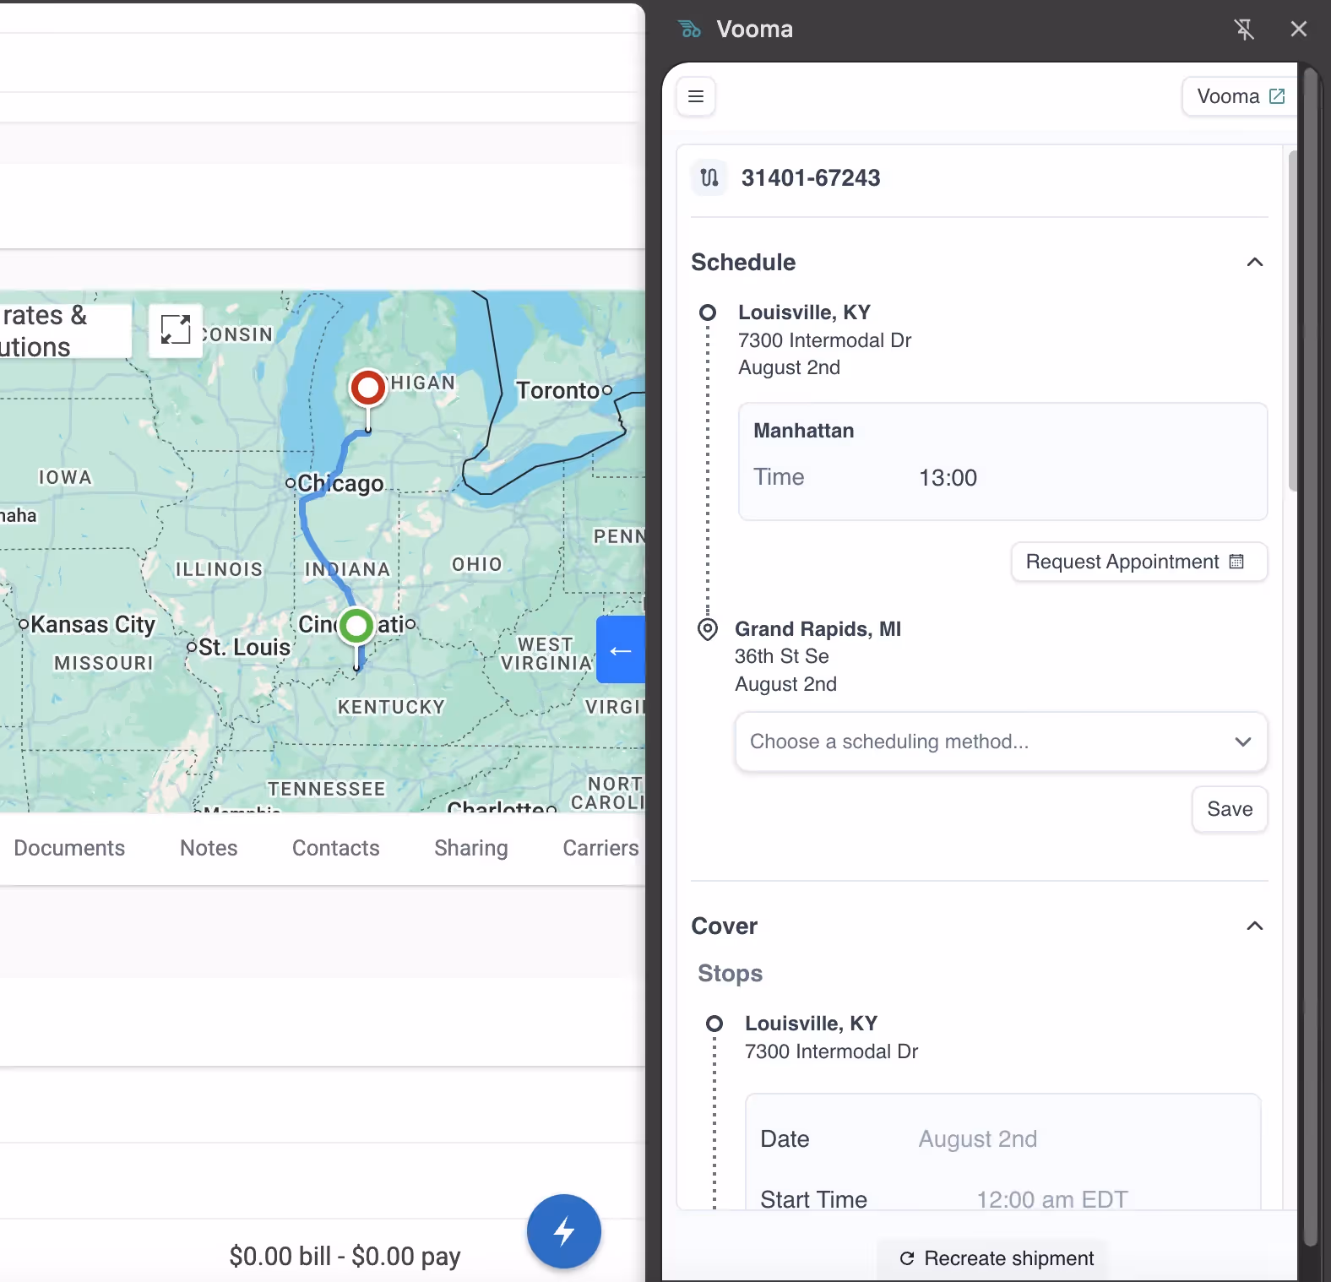The width and height of the screenshot is (1331, 1282).
Task: Open Vooma in external window
Action: coord(1240,96)
